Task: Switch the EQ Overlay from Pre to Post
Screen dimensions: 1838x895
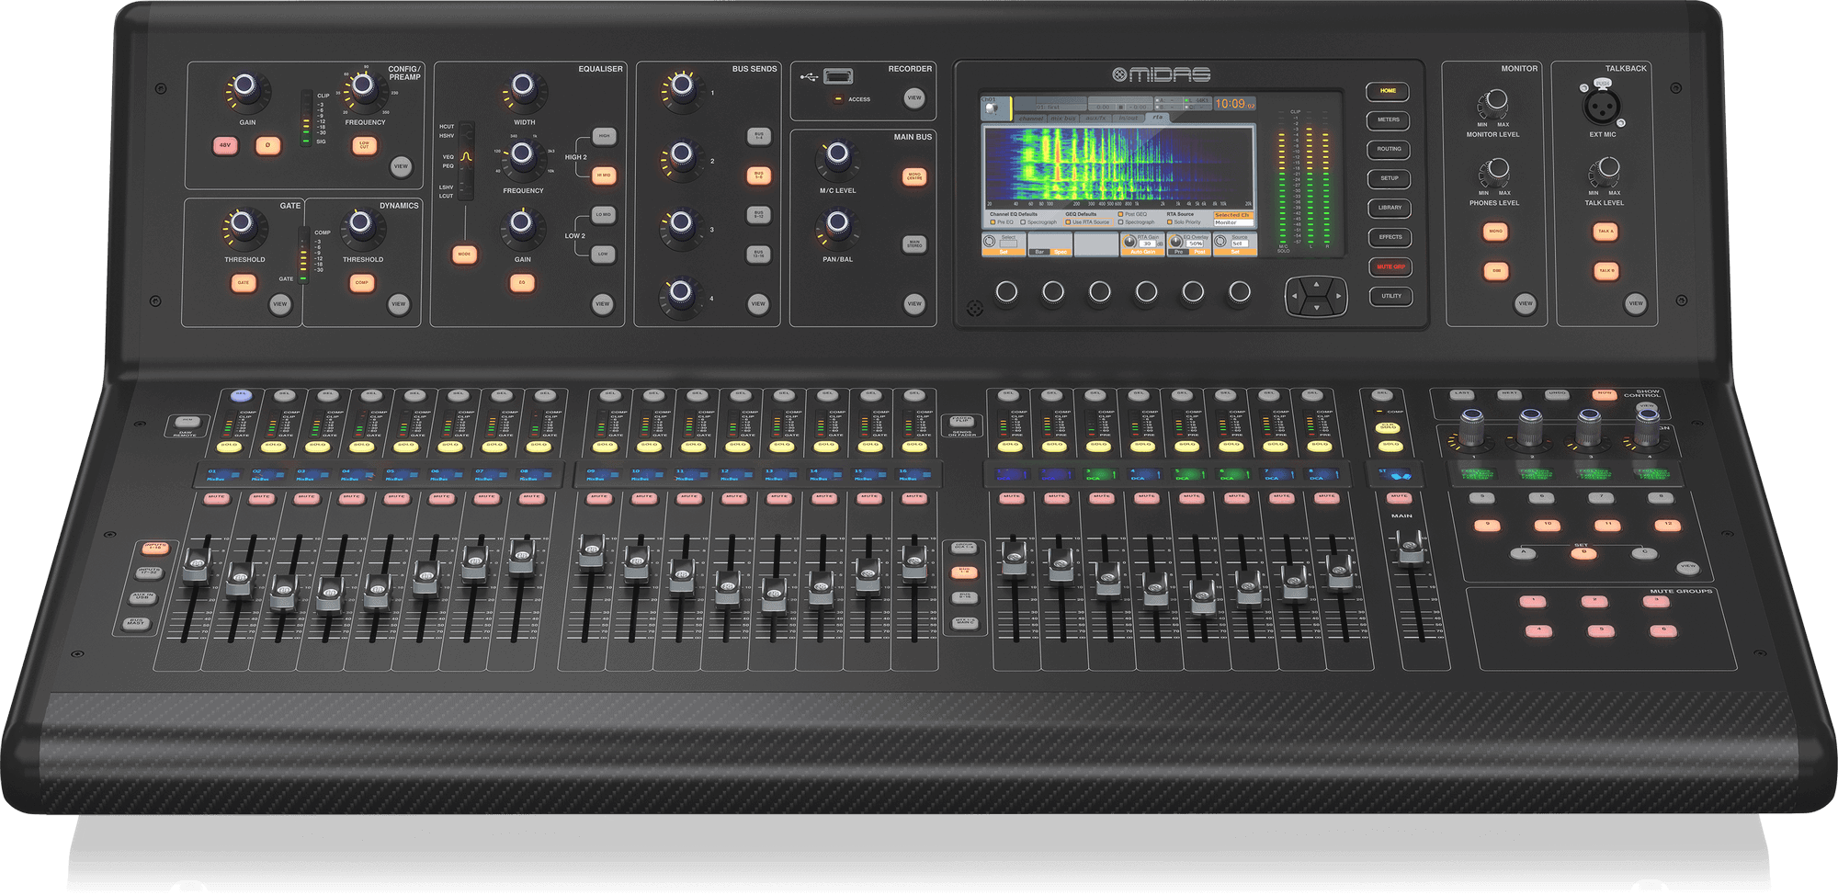Action: [x=1200, y=252]
